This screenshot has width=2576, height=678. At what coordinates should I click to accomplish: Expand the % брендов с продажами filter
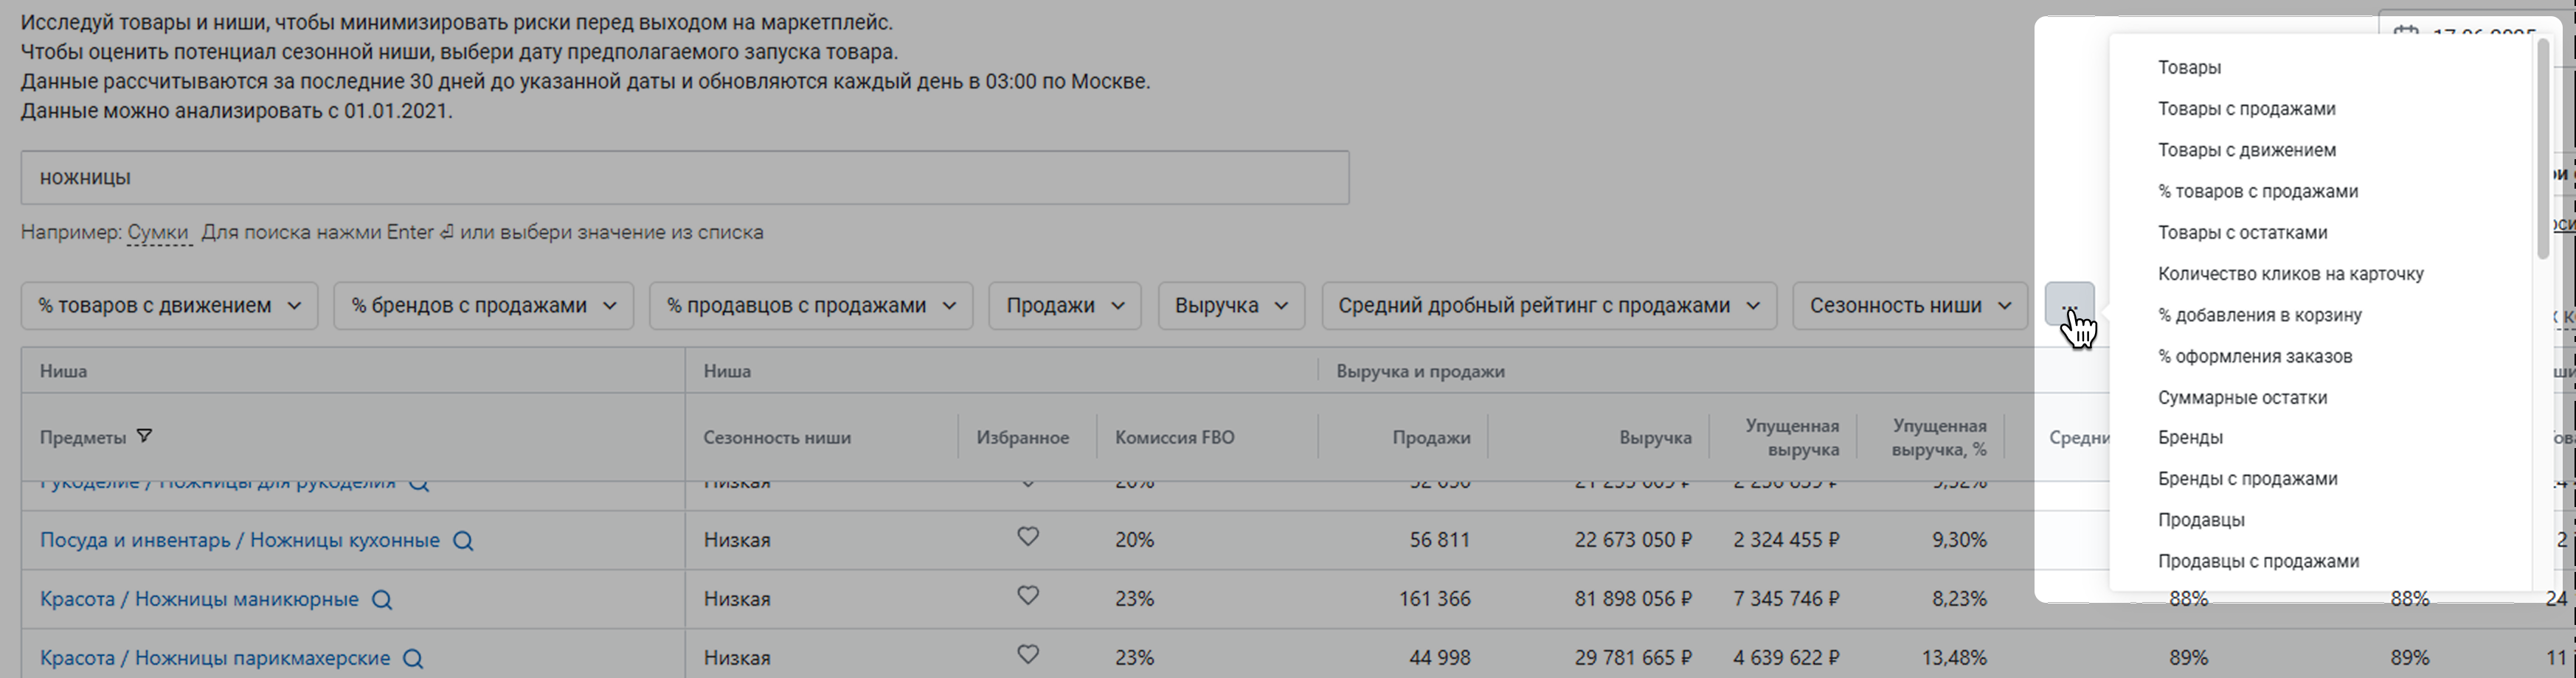click(484, 306)
